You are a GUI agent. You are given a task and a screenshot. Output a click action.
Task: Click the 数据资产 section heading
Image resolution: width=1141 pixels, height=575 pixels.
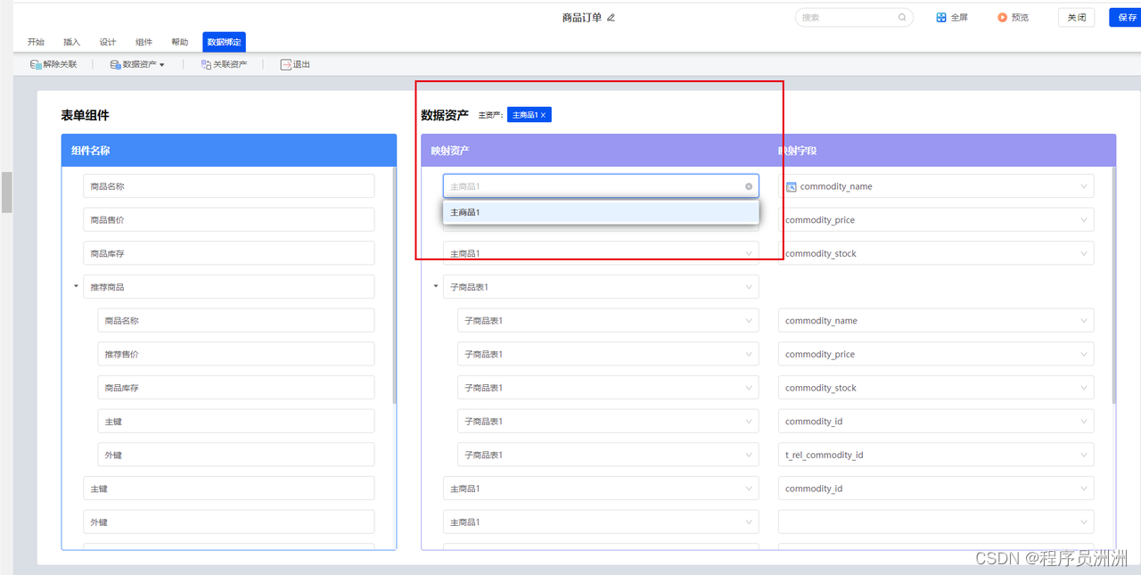click(445, 115)
